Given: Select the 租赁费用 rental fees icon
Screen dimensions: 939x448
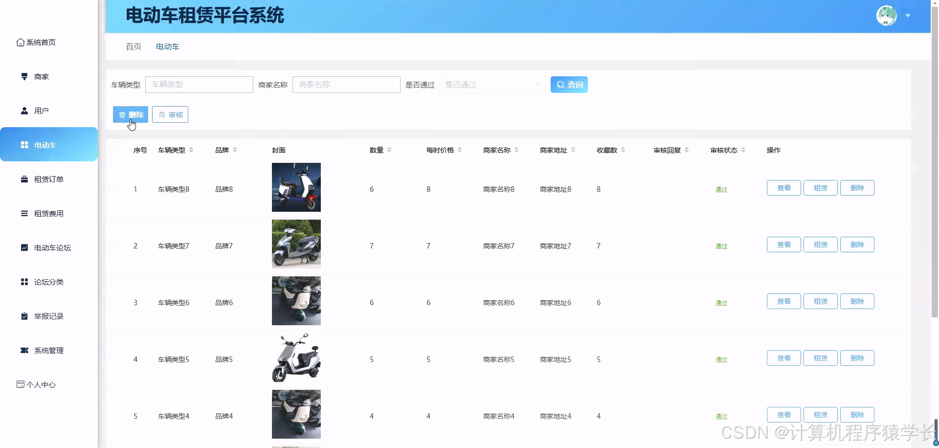Looking at the screenshot, I should [x=24, y=213].
